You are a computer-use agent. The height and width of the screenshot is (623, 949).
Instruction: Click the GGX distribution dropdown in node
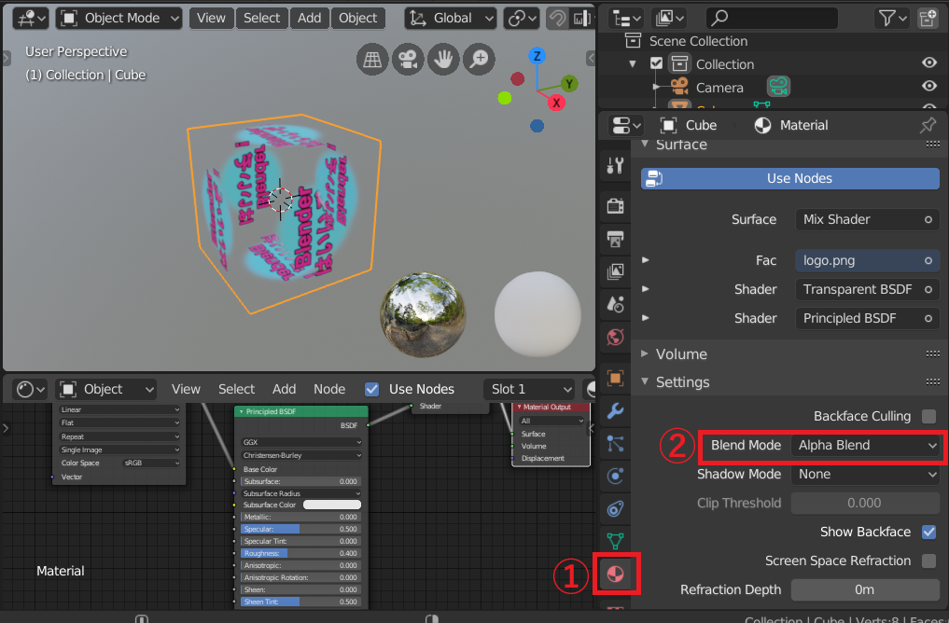(300, 442)
